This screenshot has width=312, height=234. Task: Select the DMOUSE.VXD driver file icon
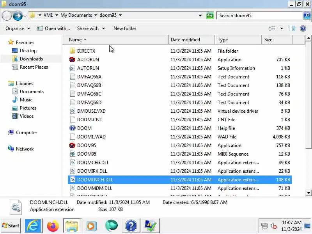tap(73, 111)
